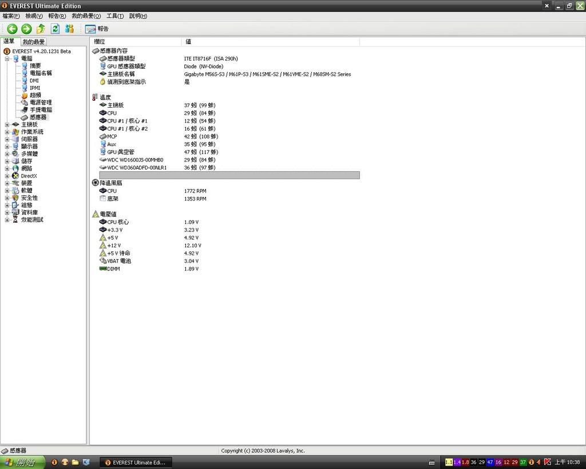Open the 工具(T) menu
The image size is (586, 469).
(x=114, y=16)
